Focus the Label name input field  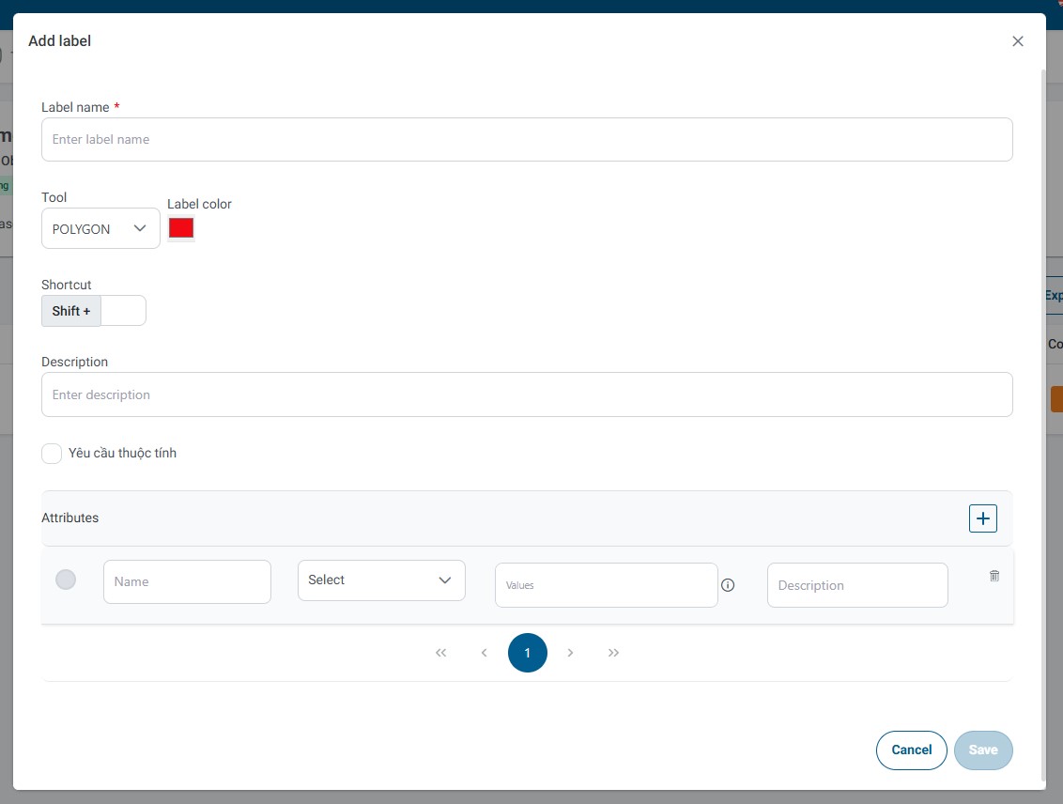[527, 139]
